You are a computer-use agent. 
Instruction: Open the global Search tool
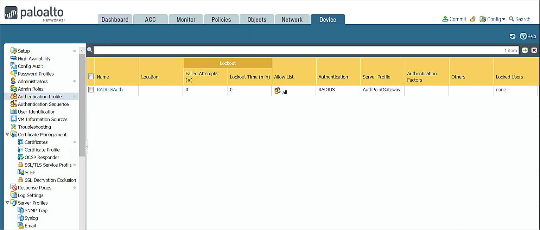pos(520,19)
